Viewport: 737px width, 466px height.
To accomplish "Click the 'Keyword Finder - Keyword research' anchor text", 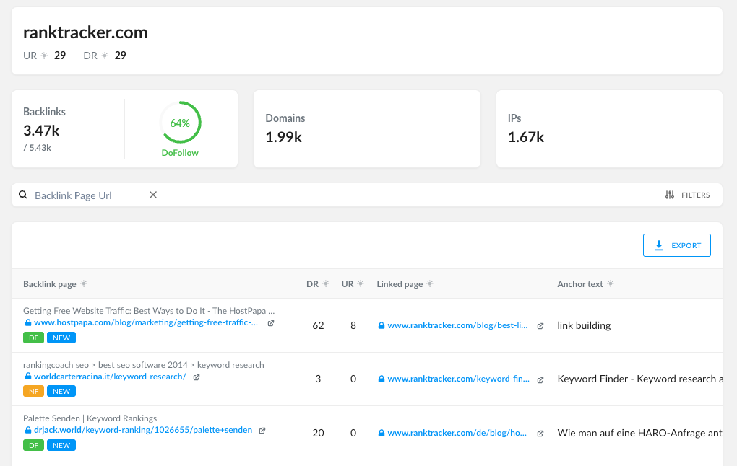I will coord(639,379).
